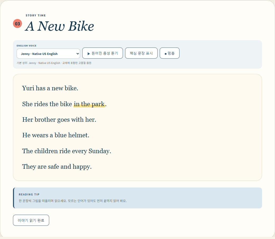Click the default voice note "기본 성우: Jenny"

[x=54, y=63]
